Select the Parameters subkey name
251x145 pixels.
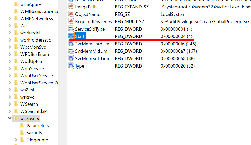pyautogui.click(x=37, y=126)
